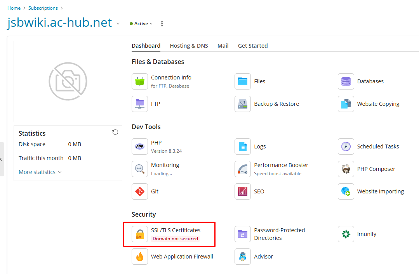Click the Web Application Firewall flame icon
The height and width of the screenshot is (274, 419).
click(x=139, y=257)
